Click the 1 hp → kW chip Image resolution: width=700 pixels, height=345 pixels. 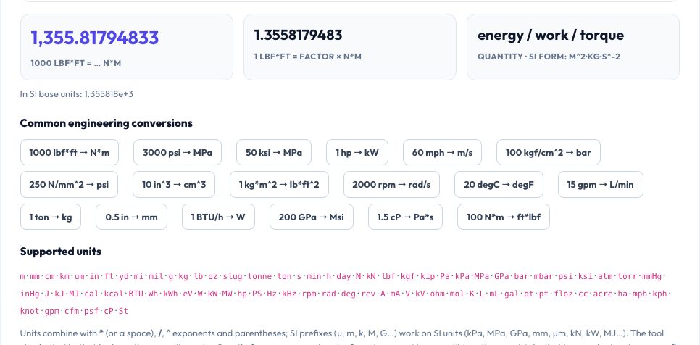point(357,153)
